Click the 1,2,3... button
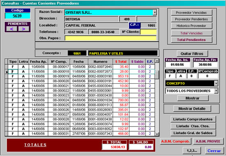 (x=192, y=151)
